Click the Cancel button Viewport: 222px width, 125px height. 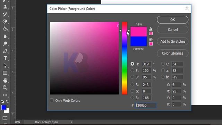(x=173, y=30)
